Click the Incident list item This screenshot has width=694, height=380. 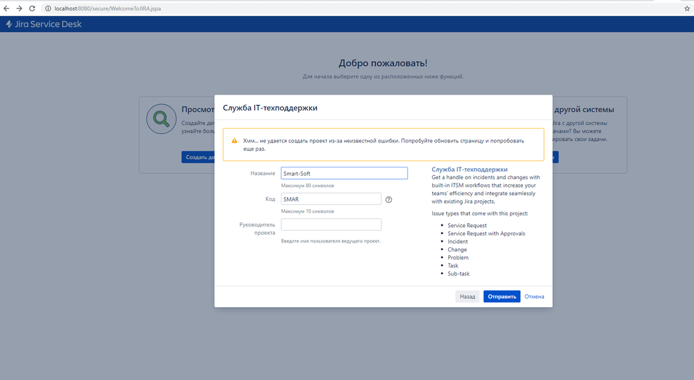[458, 241]
